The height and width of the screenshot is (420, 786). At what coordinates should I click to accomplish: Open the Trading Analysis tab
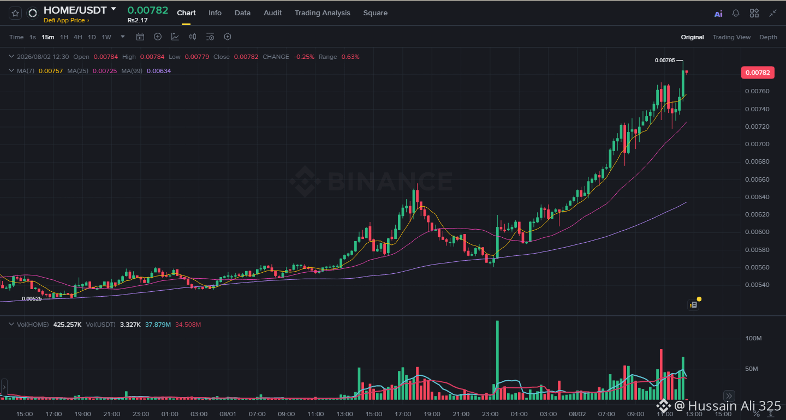[x=323, y=13]
